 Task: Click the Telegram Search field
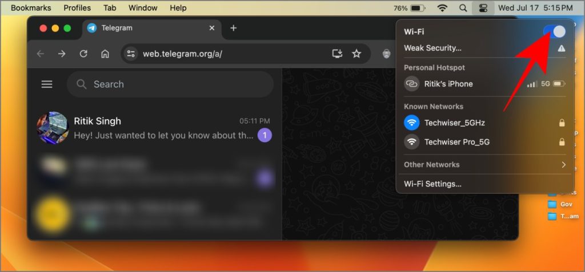click(x=170, y=84)
